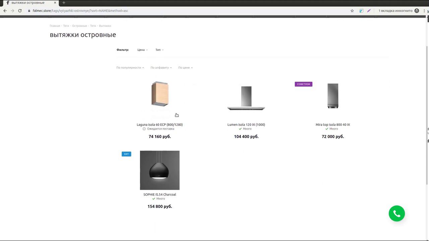Click the blue 'ХИТ' badge
Image resolution: width=429 pixels, height=241 pixels.
pos(126,154)
